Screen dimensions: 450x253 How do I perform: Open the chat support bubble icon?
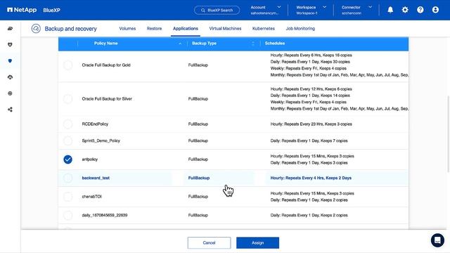[x=437, y=240]
